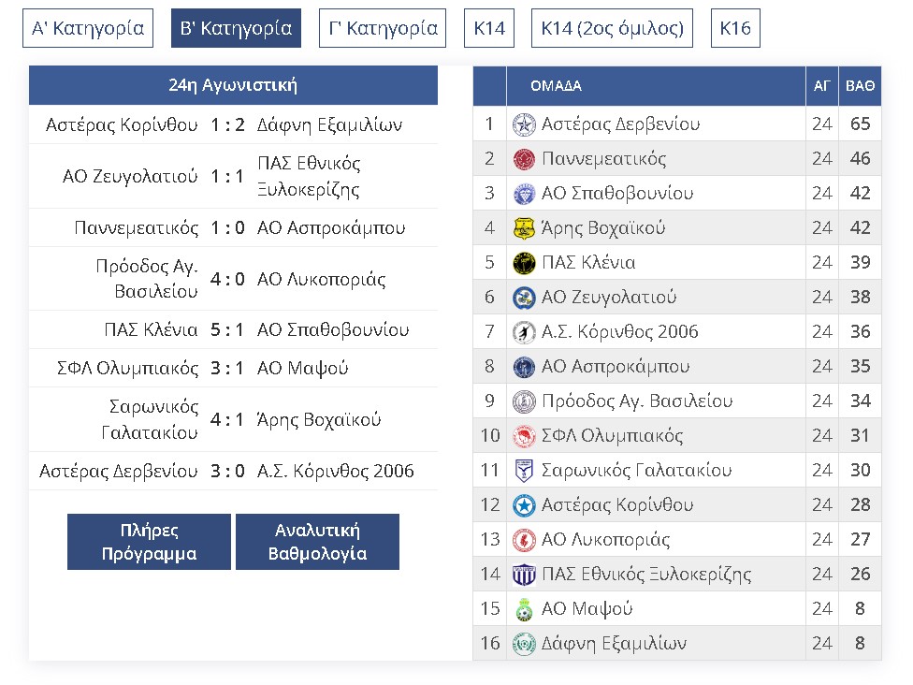The height and width of the screenshot is (685, 913).
Task: Click the Αστέρας Δερβενίου team logo
Action: (524, 124)
